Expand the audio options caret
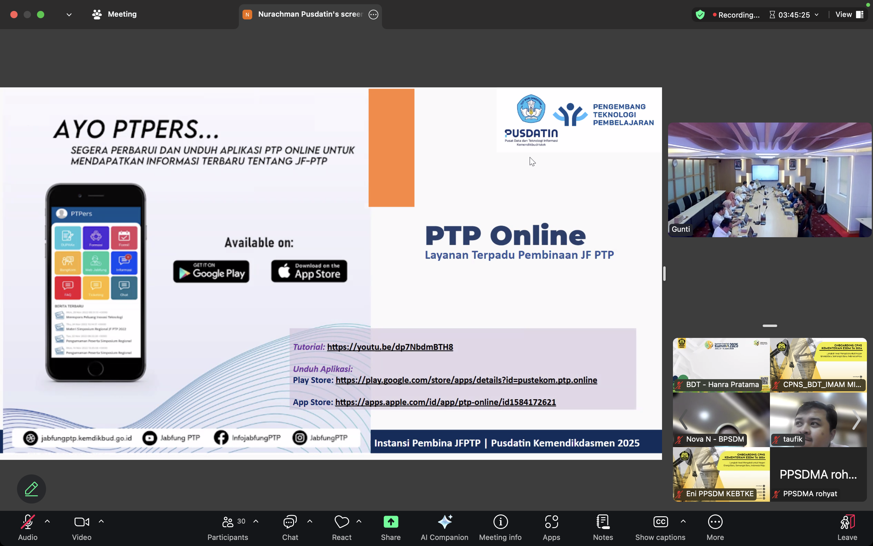Image resolution: width=873 pixels, height=546 pixels. pos(47,521)
